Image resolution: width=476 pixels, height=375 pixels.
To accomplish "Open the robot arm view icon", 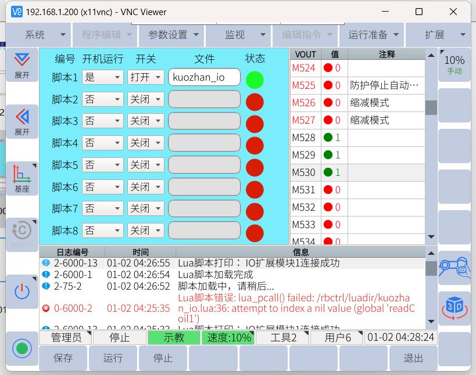I will point(454,267).
